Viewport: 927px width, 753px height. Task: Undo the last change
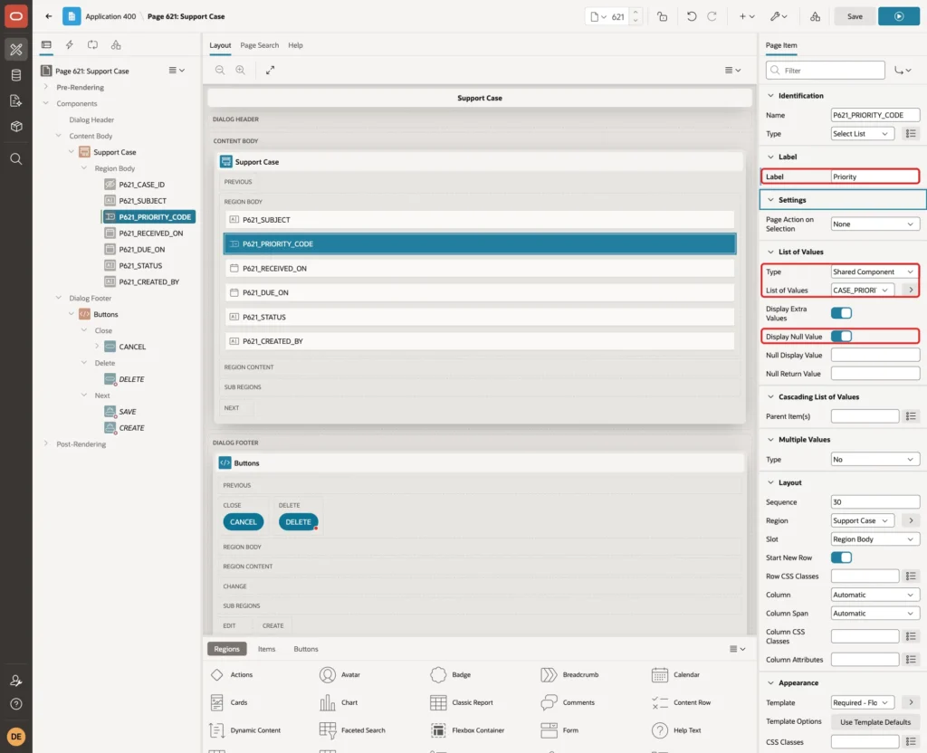[x=691, y=16]
